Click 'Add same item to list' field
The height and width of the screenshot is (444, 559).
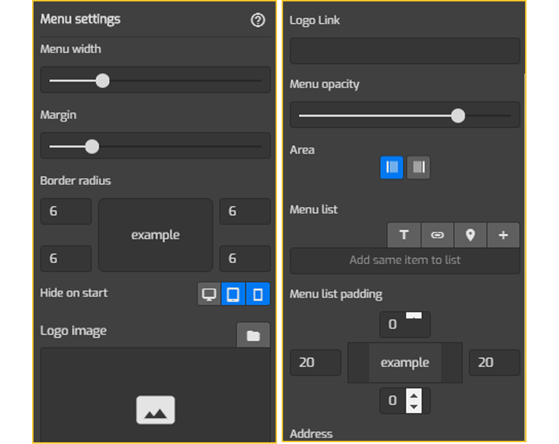(405, 260)
